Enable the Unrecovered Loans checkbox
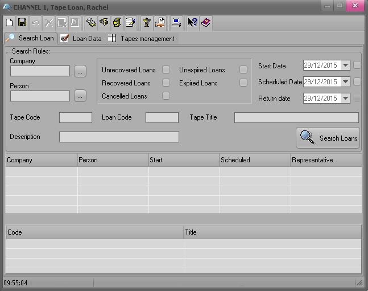 (166, 70)
